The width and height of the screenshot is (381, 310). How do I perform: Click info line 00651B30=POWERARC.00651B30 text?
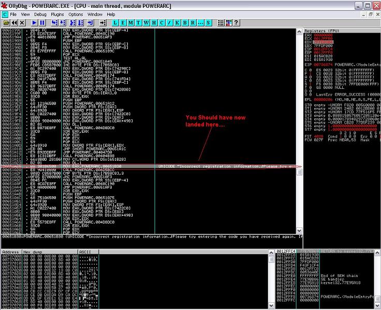pyautogui.click(x=152, y=237)
